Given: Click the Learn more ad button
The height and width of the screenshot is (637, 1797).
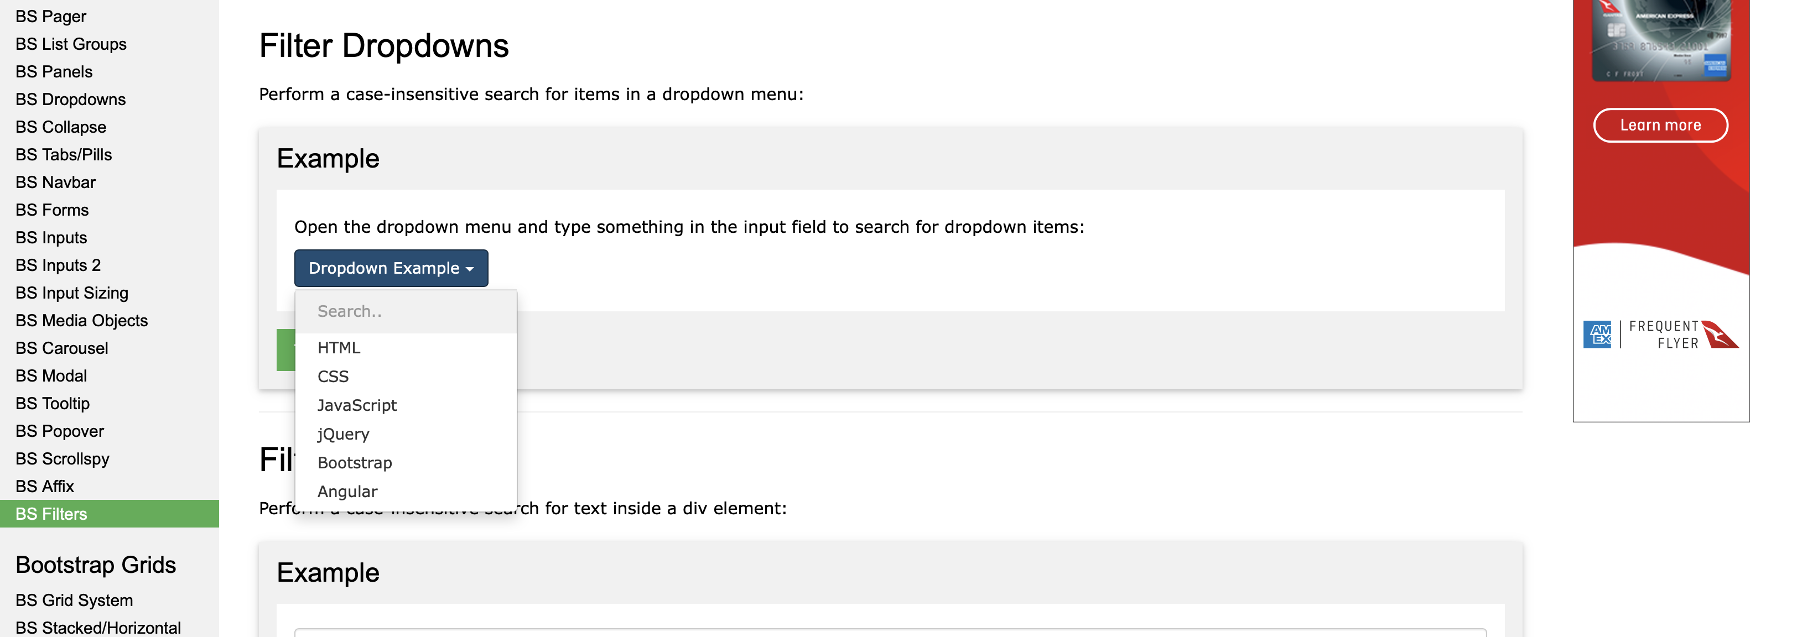Looking at the screenshot, I should (x=1660, y=126).
